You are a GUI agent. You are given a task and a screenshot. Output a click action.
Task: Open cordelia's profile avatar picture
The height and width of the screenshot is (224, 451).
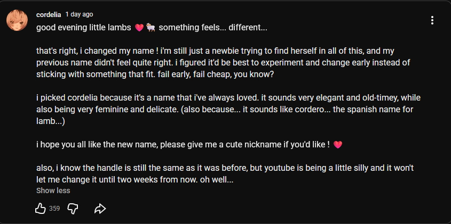click(16, 21)
